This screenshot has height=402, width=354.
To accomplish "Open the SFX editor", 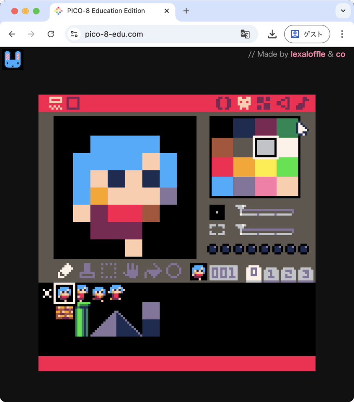I will 283,103.
